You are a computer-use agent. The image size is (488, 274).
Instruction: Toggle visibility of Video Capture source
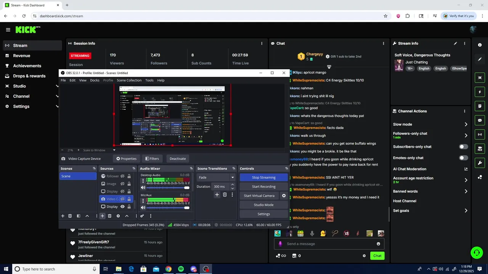coord(123,199)
